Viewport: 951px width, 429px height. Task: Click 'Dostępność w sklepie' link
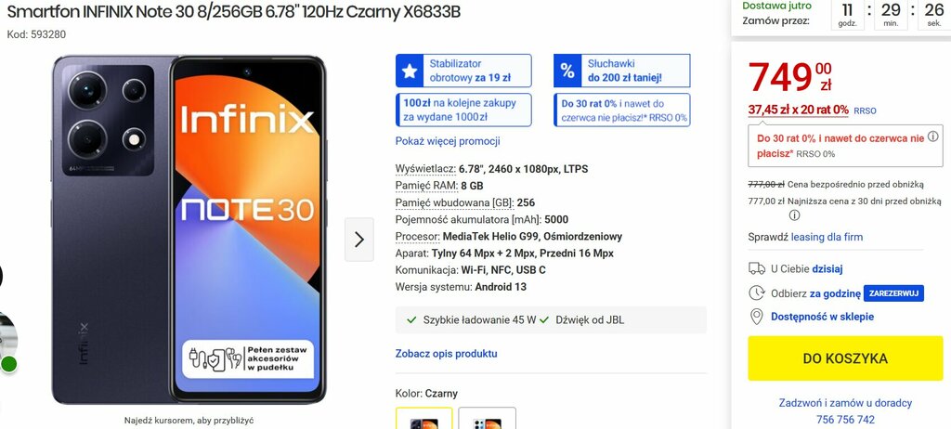coord(822,317)
